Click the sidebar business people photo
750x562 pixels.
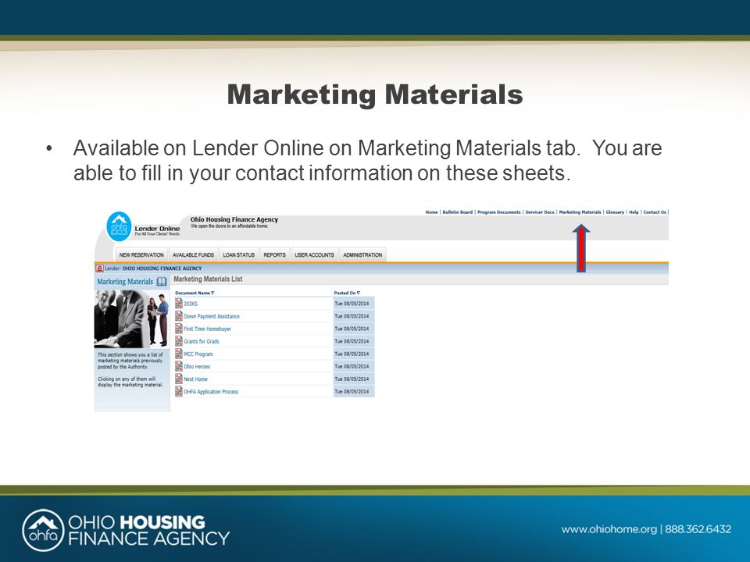click(x=132, y=318)
